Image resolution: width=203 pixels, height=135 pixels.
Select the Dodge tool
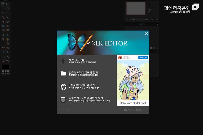coord(3,43)
